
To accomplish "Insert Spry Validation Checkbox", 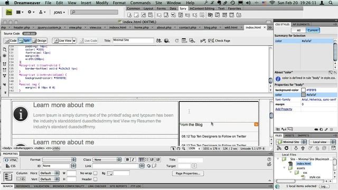I will pos(173,15).
